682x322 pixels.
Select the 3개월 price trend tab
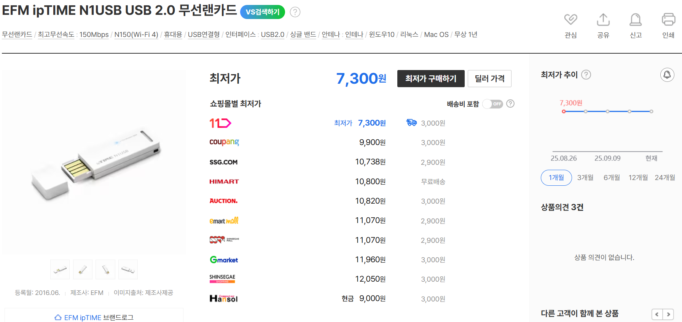(585, 178)
